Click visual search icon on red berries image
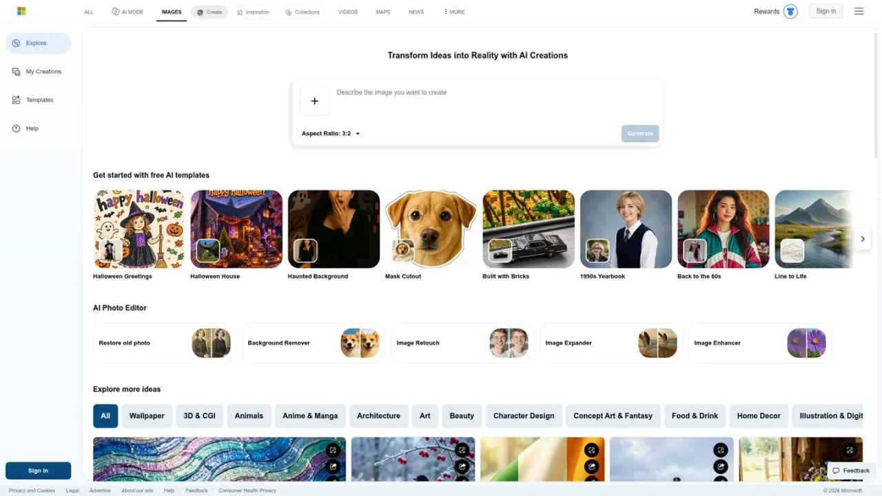 tap(462, 451)
